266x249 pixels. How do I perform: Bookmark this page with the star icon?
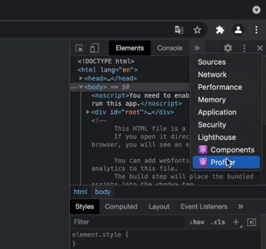tap(197, 30)
